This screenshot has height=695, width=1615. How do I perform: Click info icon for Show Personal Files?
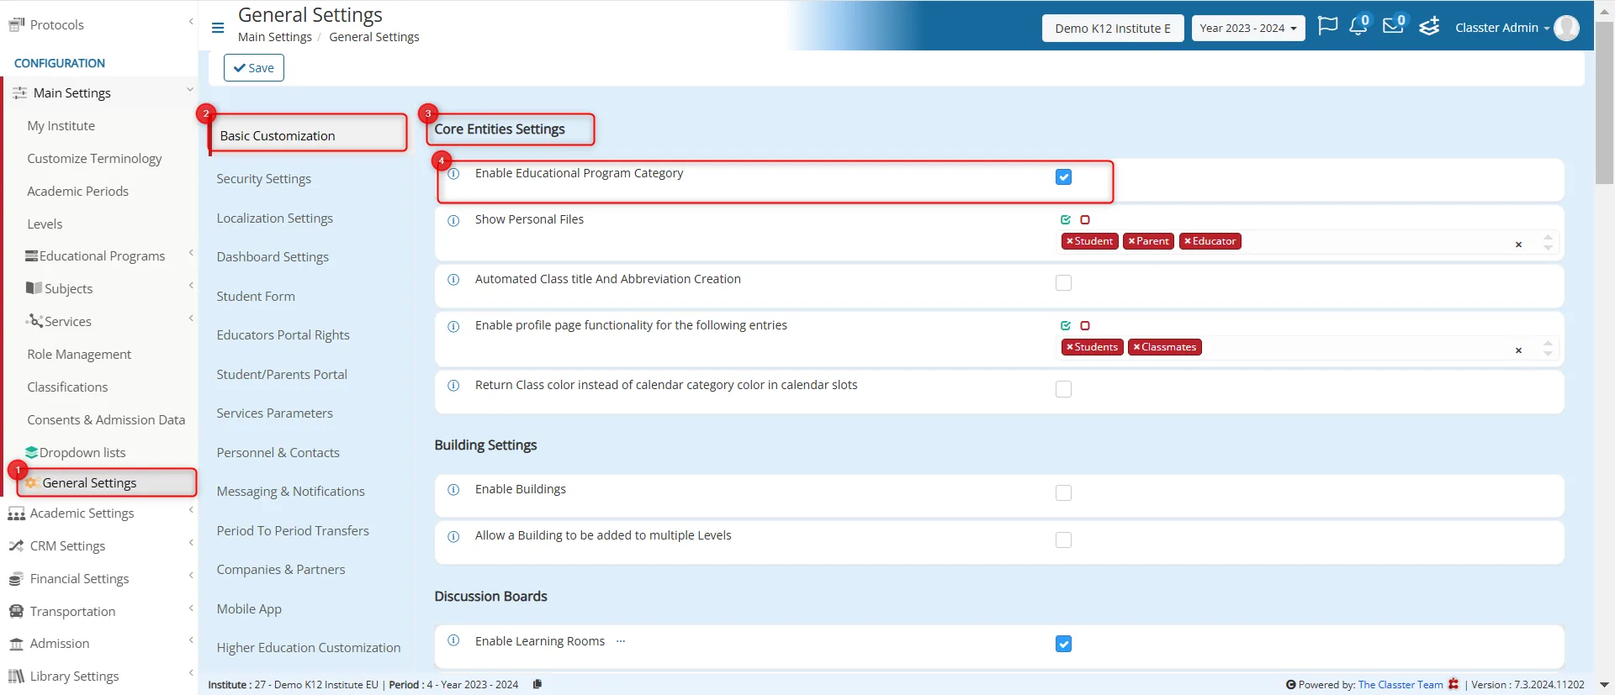453,220
